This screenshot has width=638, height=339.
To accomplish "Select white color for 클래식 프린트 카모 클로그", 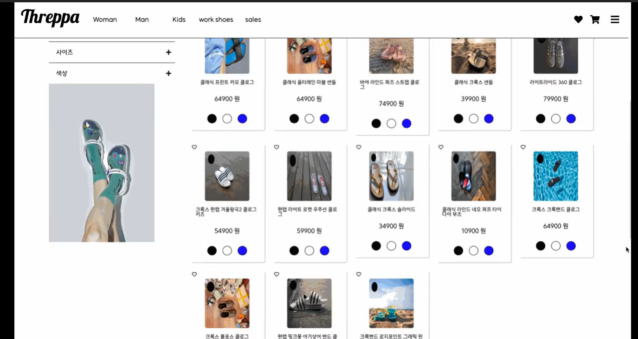I will [227, 119].
